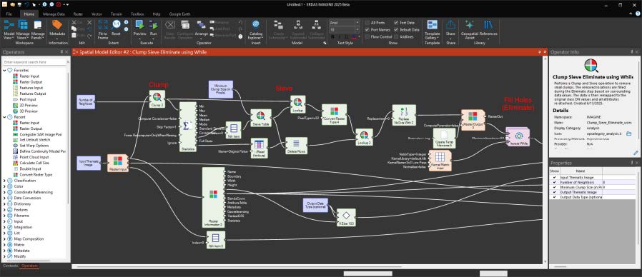The height and width of the screenshot is (277, 642).
Task: Switch to the Raster ribbon tab
Action: (x=78, y=14)
